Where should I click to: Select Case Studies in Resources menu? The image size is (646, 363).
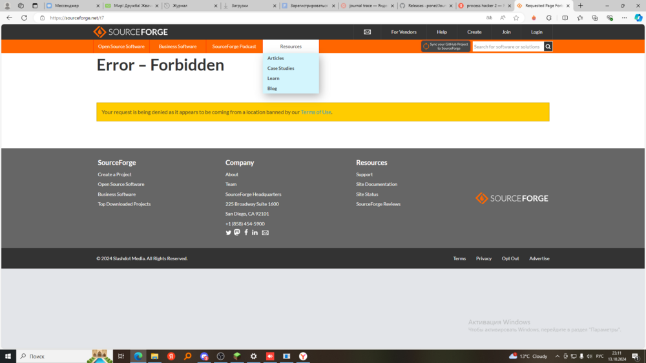point(280,68)
